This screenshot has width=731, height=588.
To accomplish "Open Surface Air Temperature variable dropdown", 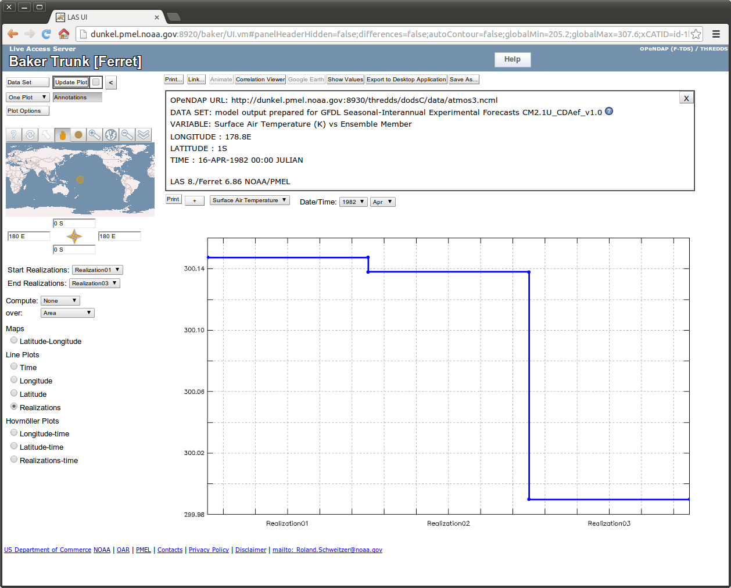I will pyautogui.click(x=250, y=200).
